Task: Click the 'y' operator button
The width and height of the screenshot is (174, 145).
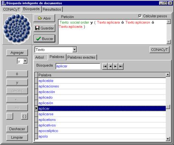Action: pos(17,82)
